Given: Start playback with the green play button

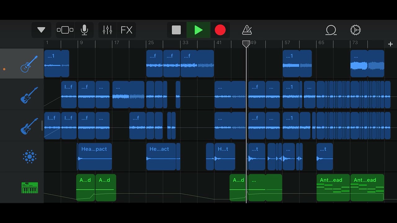Looking at the screenshot, I should [198, 30].
